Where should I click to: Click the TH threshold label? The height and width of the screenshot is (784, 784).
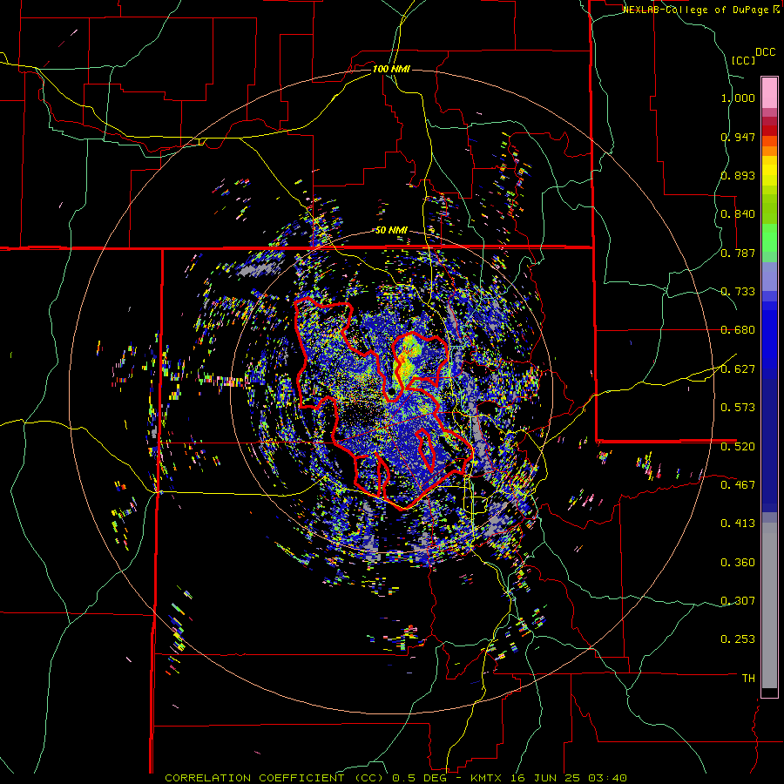click(x=748, y=679)
